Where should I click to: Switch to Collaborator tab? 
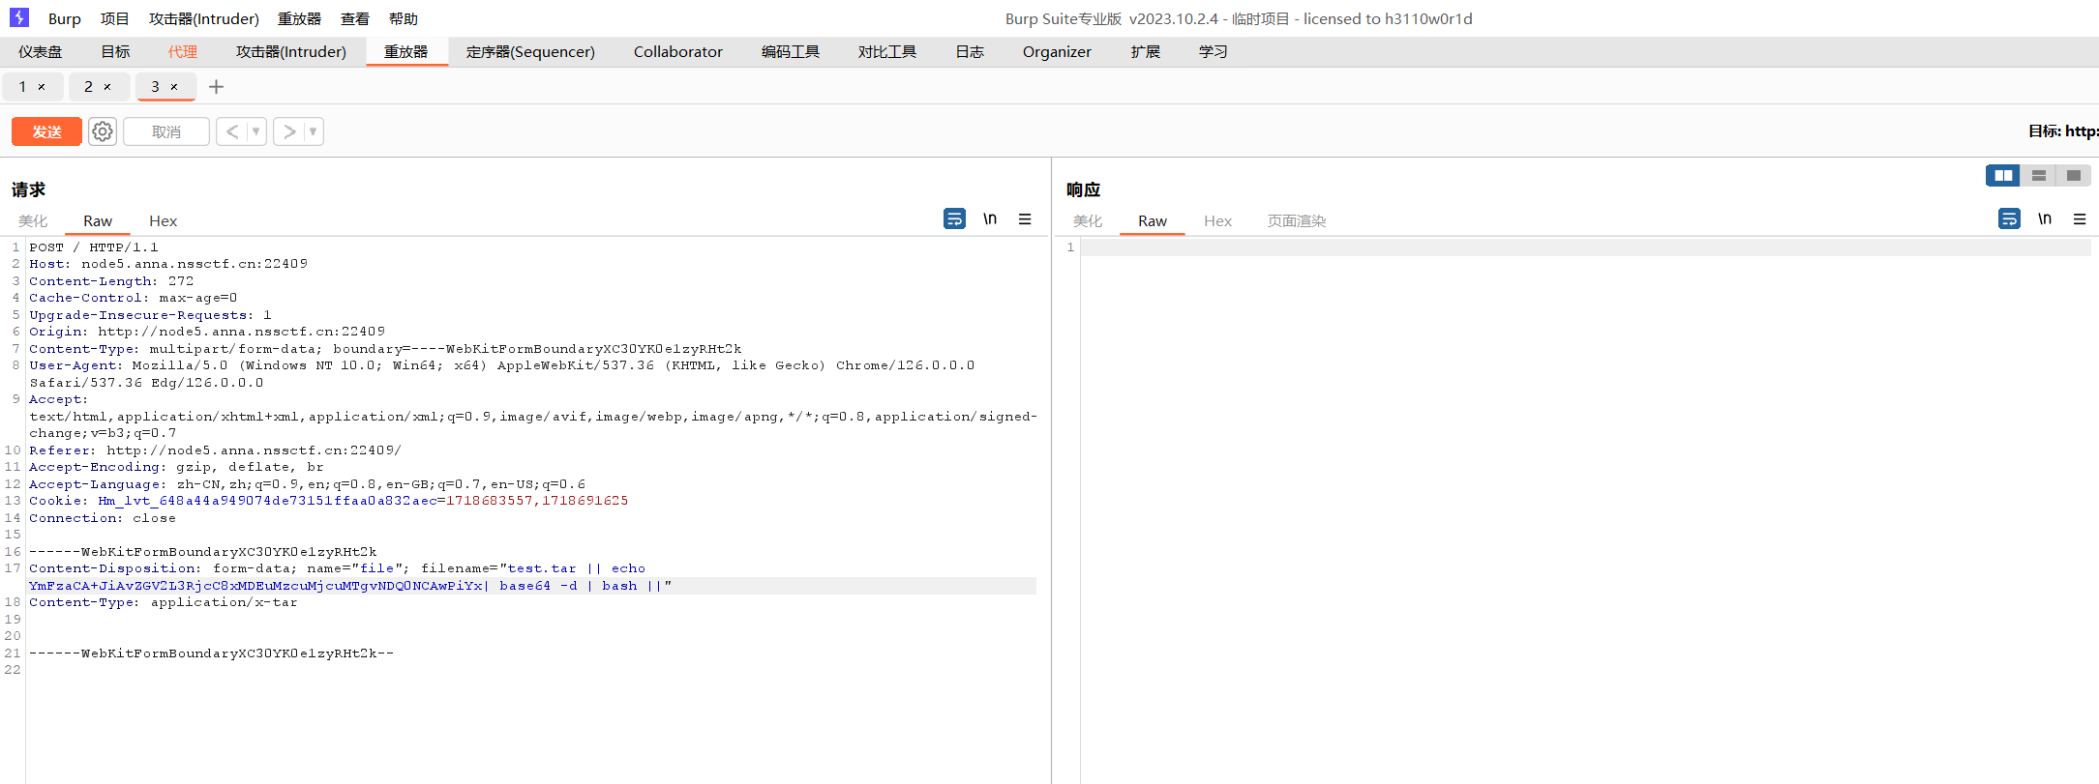[678, 51]
